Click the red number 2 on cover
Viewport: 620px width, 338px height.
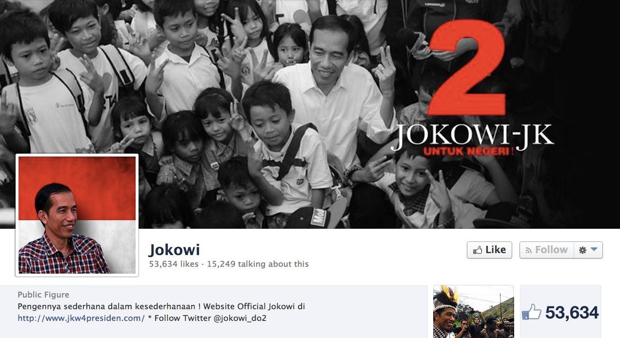(466, 69)
